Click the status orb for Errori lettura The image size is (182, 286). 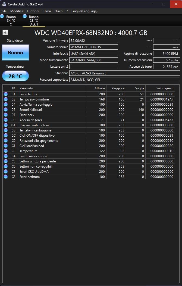coord(6,94)
